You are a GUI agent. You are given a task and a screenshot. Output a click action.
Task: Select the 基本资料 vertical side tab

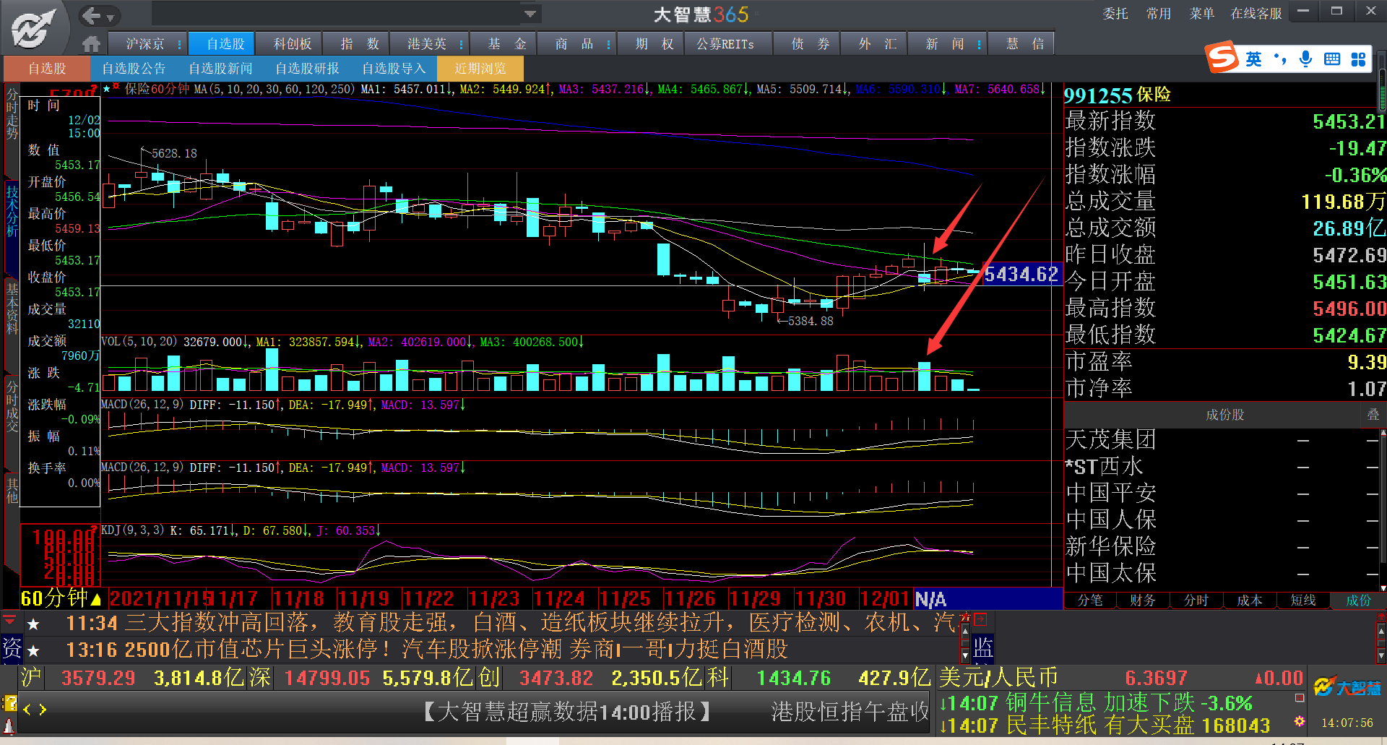[12, 309]
